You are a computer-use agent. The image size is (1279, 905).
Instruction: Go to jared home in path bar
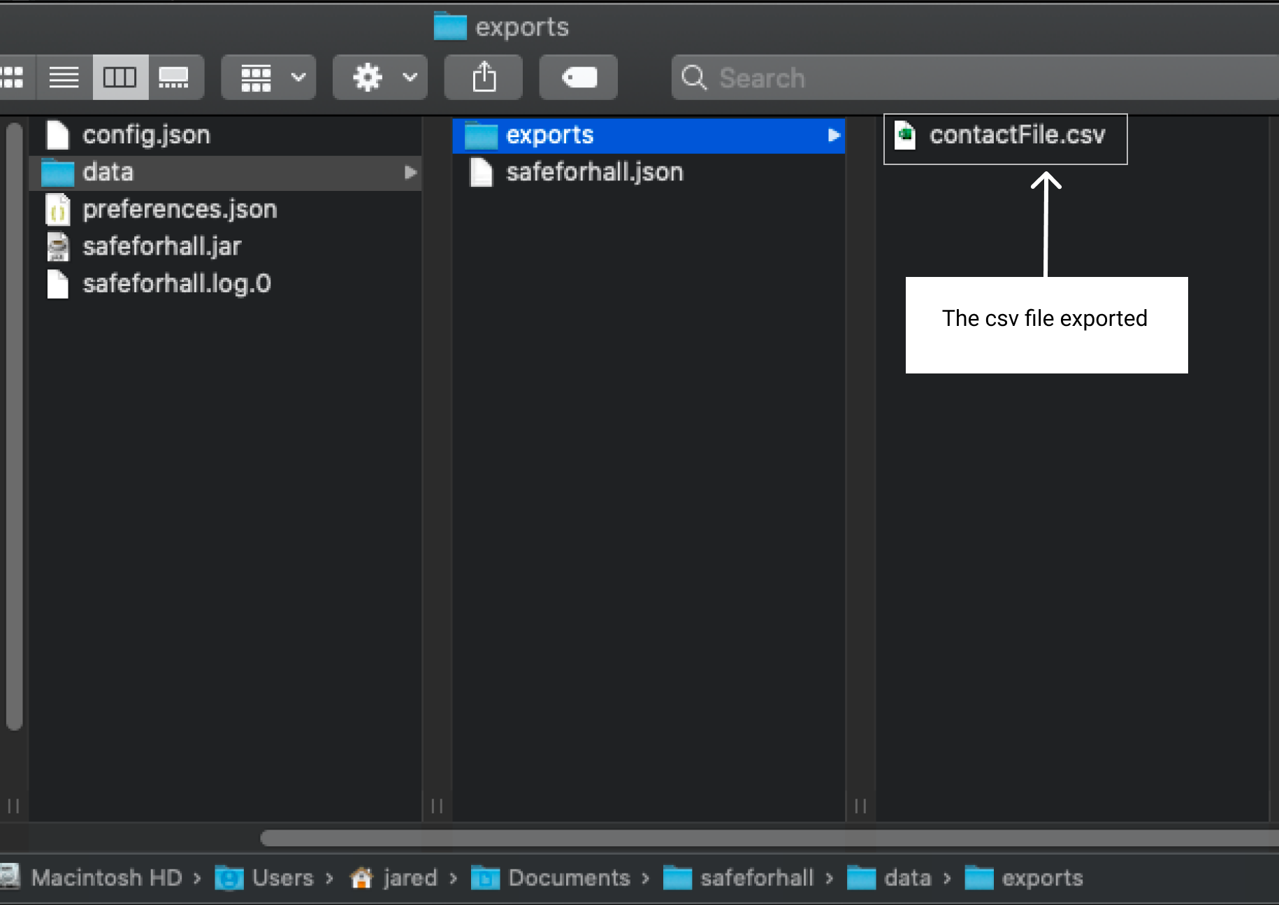tap(393, 878)
